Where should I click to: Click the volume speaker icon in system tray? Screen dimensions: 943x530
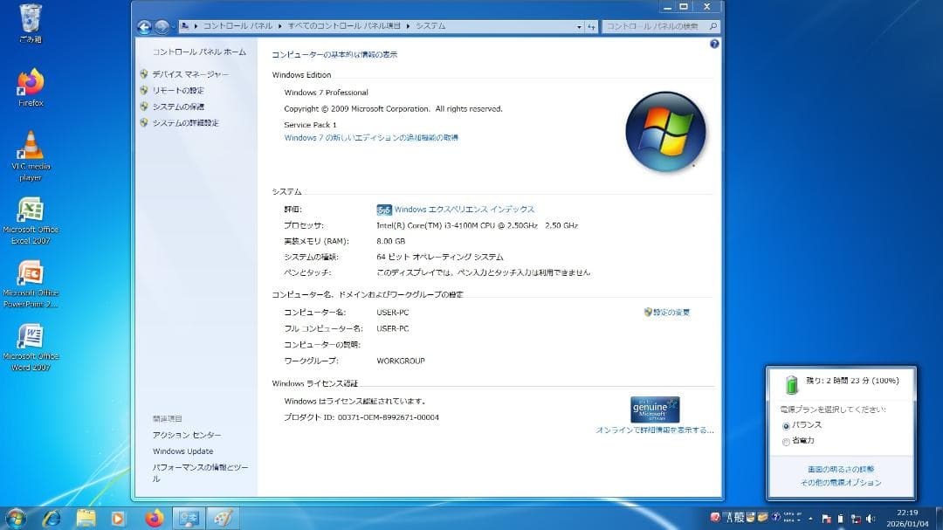[871, 517]
